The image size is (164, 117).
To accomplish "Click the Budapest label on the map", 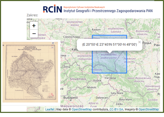I will pyautogui.click(x=71, y=98).
